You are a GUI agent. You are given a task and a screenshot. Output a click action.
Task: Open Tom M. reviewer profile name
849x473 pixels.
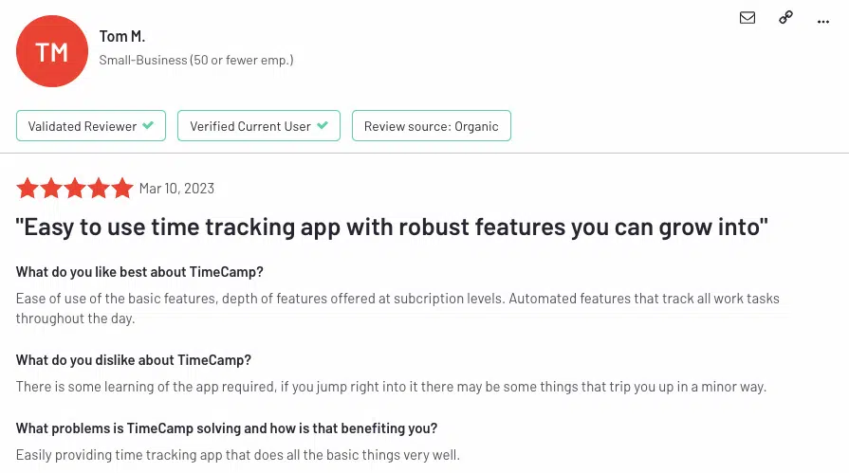(121, 36)
